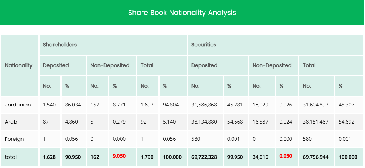Select the Jordanian row label
365x168 pixels.
(18, 105)
